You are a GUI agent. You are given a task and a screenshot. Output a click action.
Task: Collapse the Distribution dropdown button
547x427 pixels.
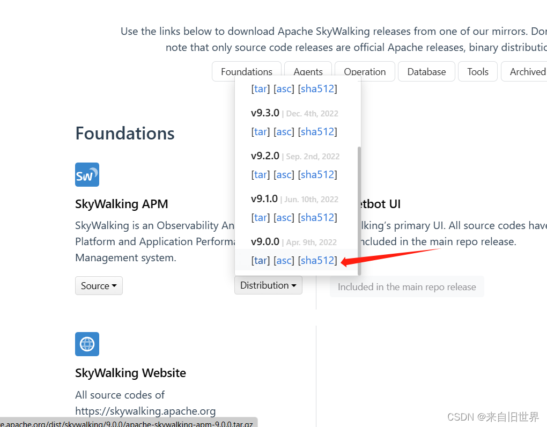pyautogui.click(x=268, y=285)
